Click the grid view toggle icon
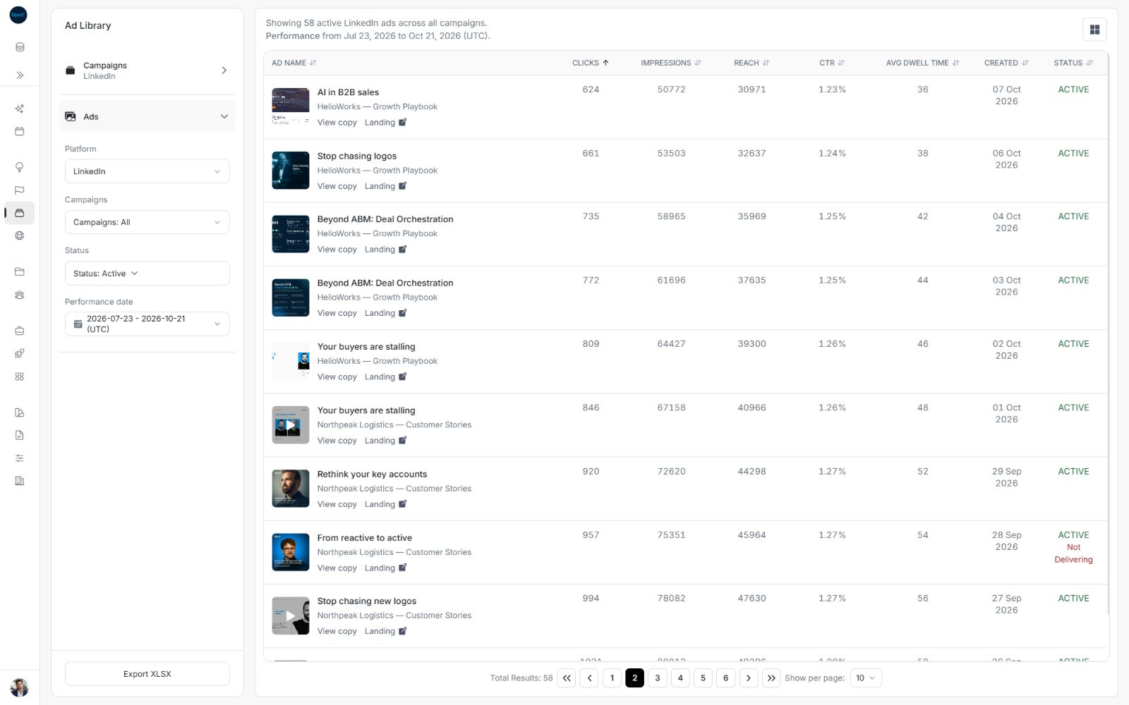1129x705 pixels. click(x=1094, y=30)
